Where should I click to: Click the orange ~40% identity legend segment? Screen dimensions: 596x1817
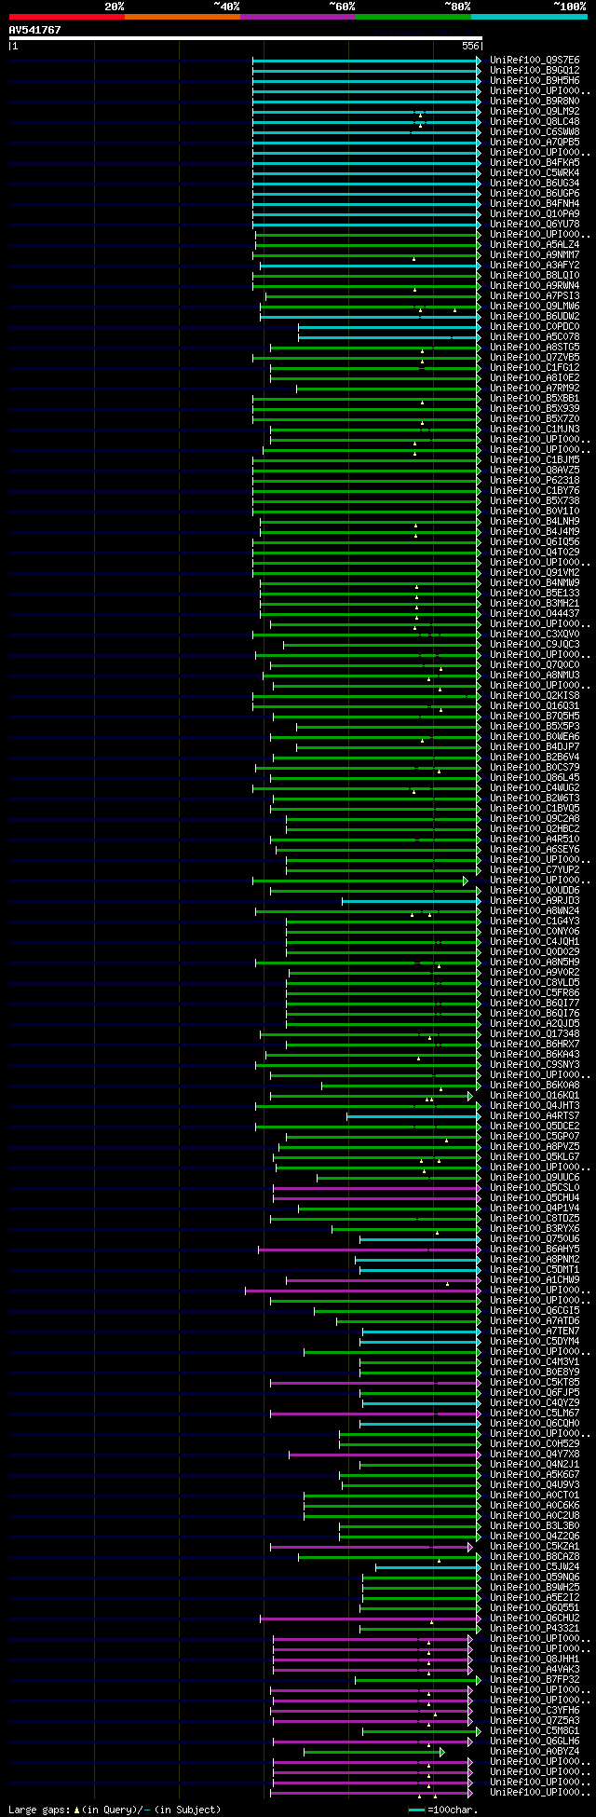183,17
